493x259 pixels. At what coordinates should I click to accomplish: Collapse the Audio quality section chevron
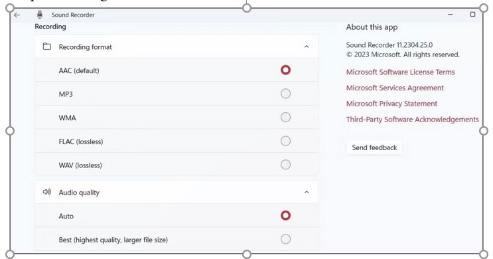click(307, 192)
